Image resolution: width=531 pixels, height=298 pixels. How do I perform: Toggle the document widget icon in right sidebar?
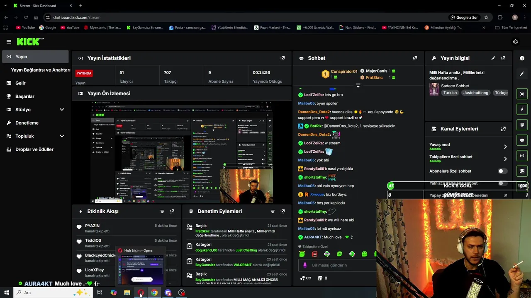click(x=522, y=125)
